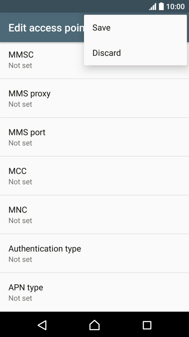The width and height of the screenshot is (189, 337).
Task: Expand Authentication type options
Action: [x=45, y=249]
